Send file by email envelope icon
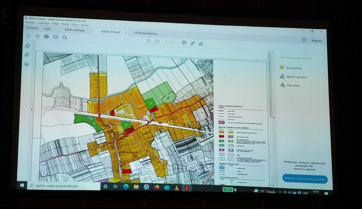The image size is (362, 209). [x=56, y=37]
